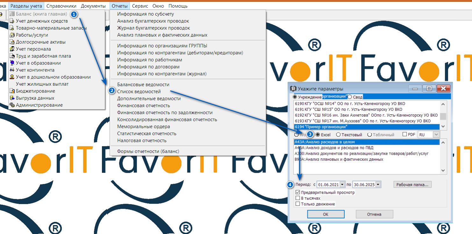Viewport: 472px width, 234px height.
Task: Enable the 'В тысячах' checkbox
Action: (298, 198)
